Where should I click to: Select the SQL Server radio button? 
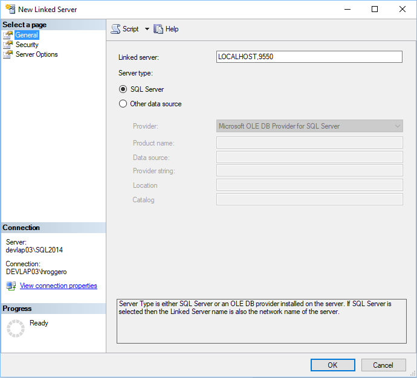[x=123, y=89]
